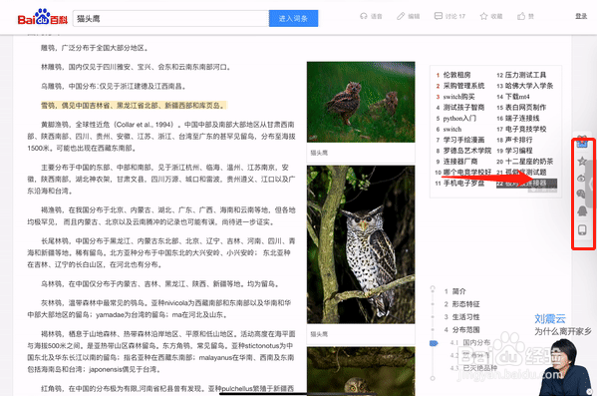
Task: Click the caption 猫头鹰 under first photo
Action: point(319,153)
